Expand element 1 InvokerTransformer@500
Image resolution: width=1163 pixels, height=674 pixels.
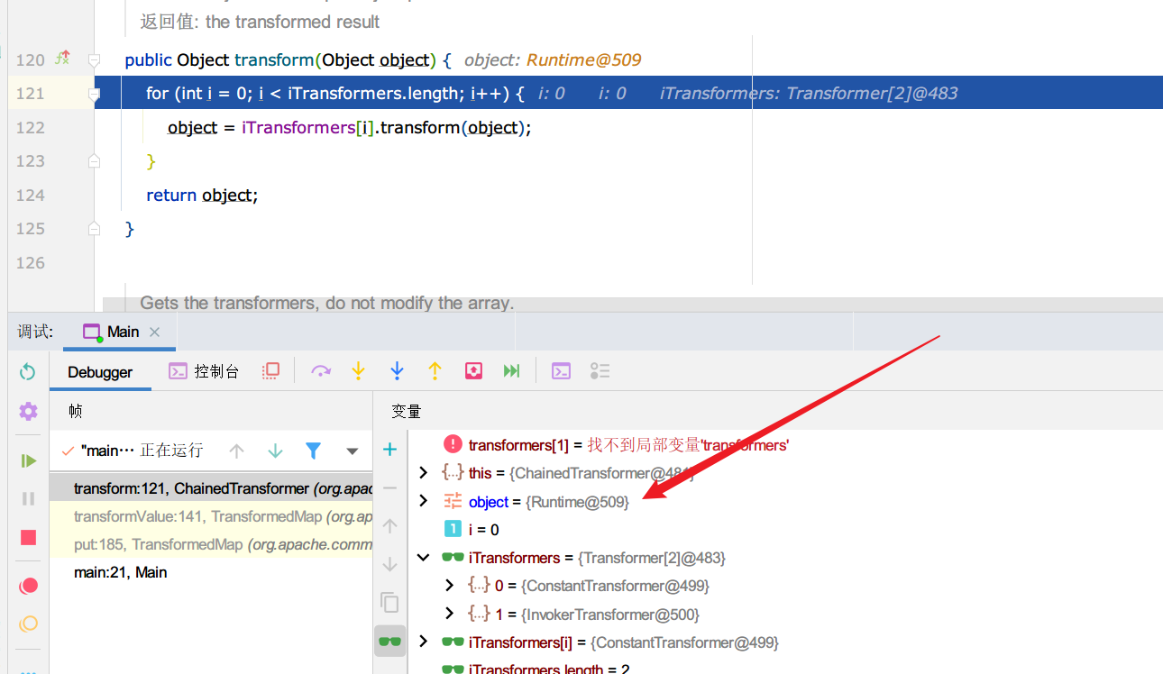click(449, 614)
